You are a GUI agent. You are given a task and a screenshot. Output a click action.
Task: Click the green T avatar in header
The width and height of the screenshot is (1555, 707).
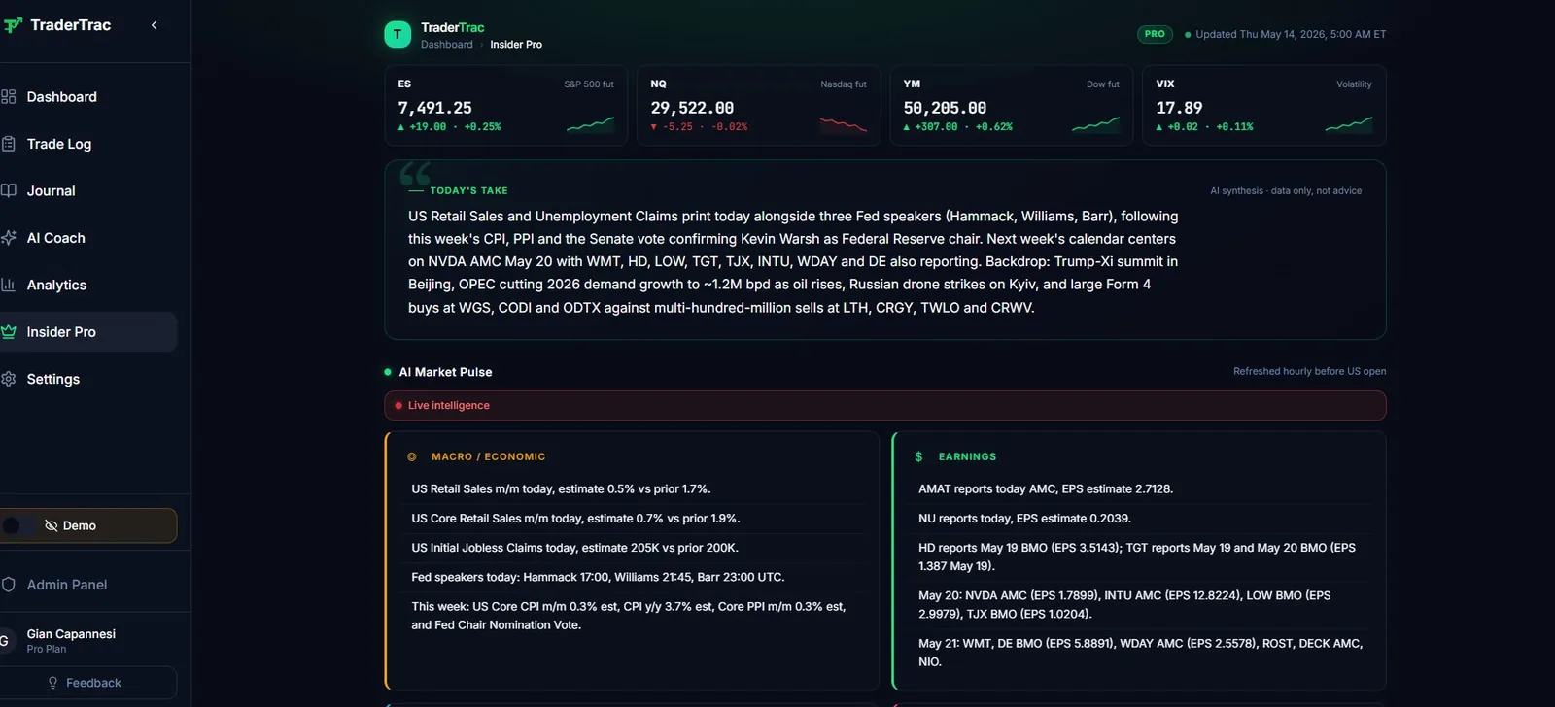pos(397,35)
